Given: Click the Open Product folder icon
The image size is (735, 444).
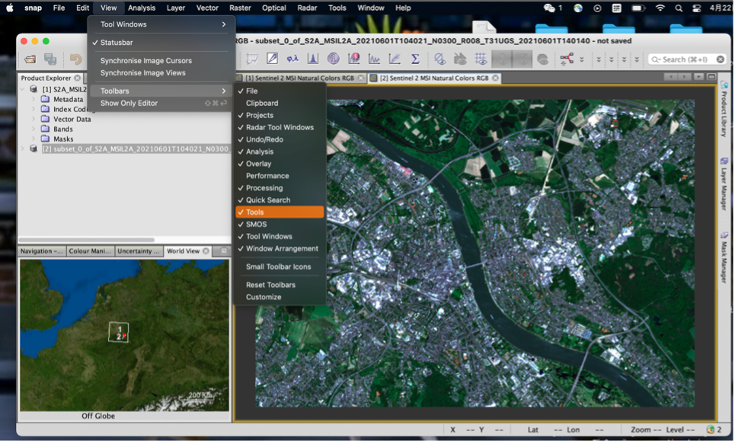Looking at the screenshot, I should [30, 59].
